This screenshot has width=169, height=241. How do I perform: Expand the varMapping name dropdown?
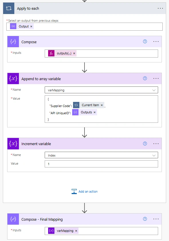[x=154, y=90]
